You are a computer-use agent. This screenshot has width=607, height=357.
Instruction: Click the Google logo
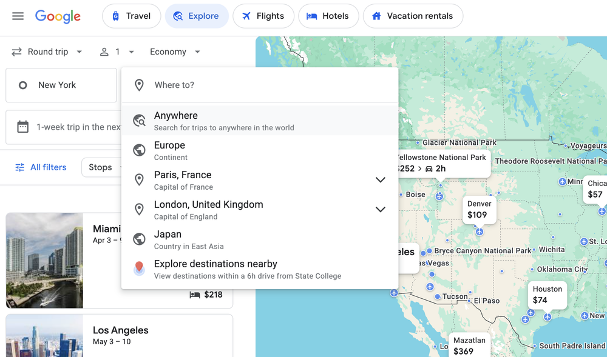coord(58,16)
